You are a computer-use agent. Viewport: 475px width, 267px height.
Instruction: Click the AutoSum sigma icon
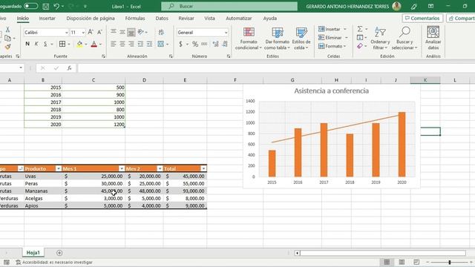(x=359, y=29)
